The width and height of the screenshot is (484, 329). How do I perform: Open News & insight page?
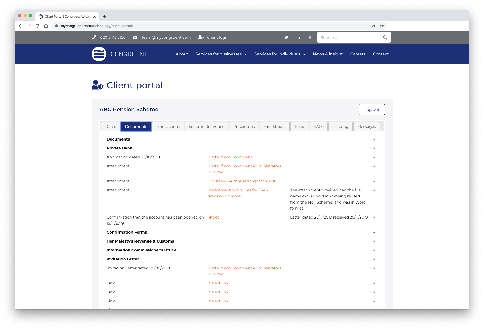point(328,54)
